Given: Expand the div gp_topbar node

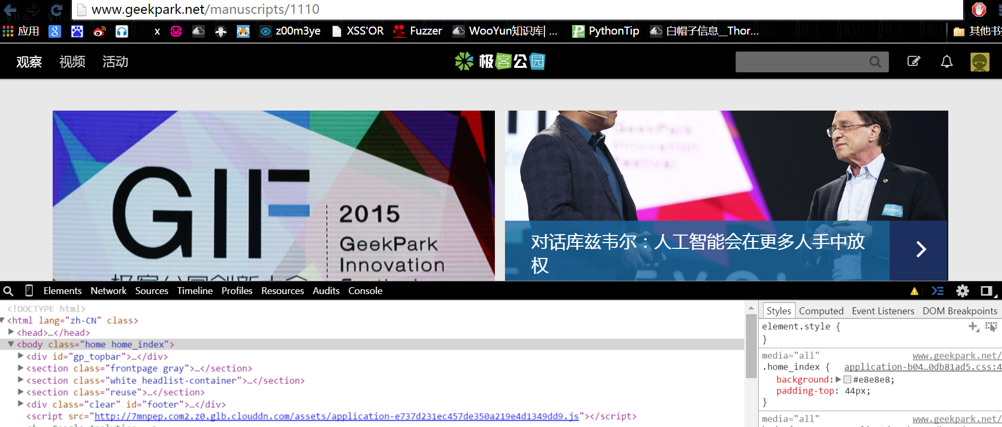Looking at the screenshot, I should point(21,356).
